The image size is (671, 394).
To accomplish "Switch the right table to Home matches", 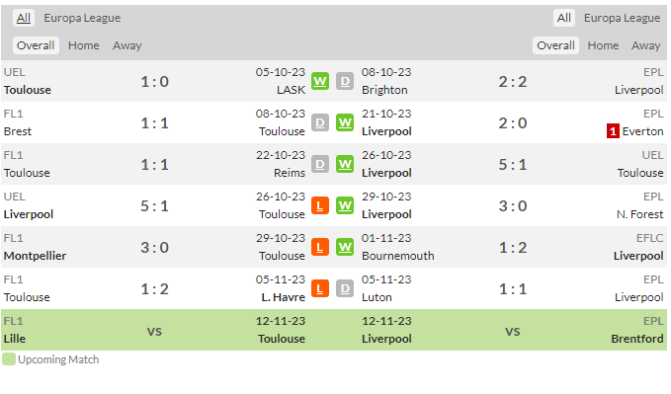I will pyautogui.click(x=603, y=45).
